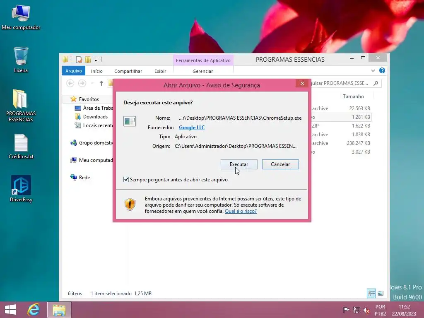Open recent locations dropdown arrow
424x318 pixels.
pos(92,83)
